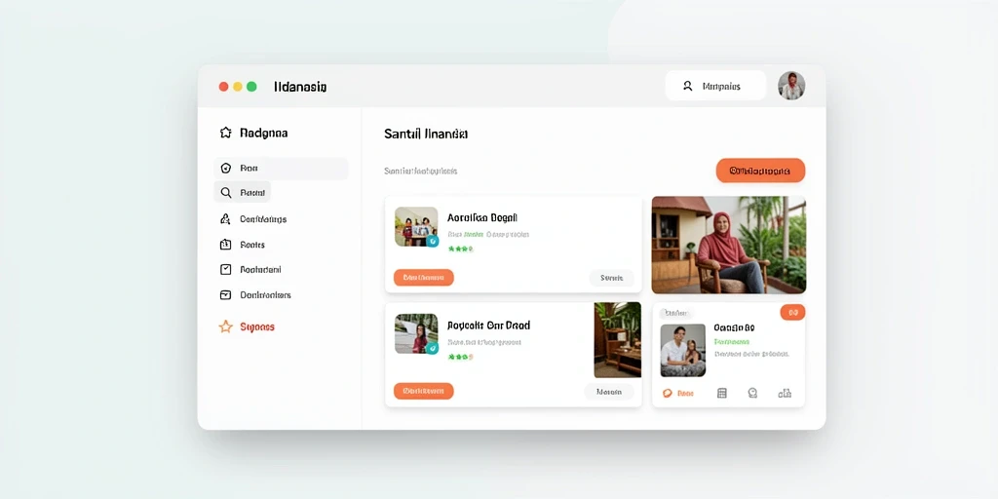Click the orange button on first listing card
998x499 pixels.
click(x=423, y=278)
